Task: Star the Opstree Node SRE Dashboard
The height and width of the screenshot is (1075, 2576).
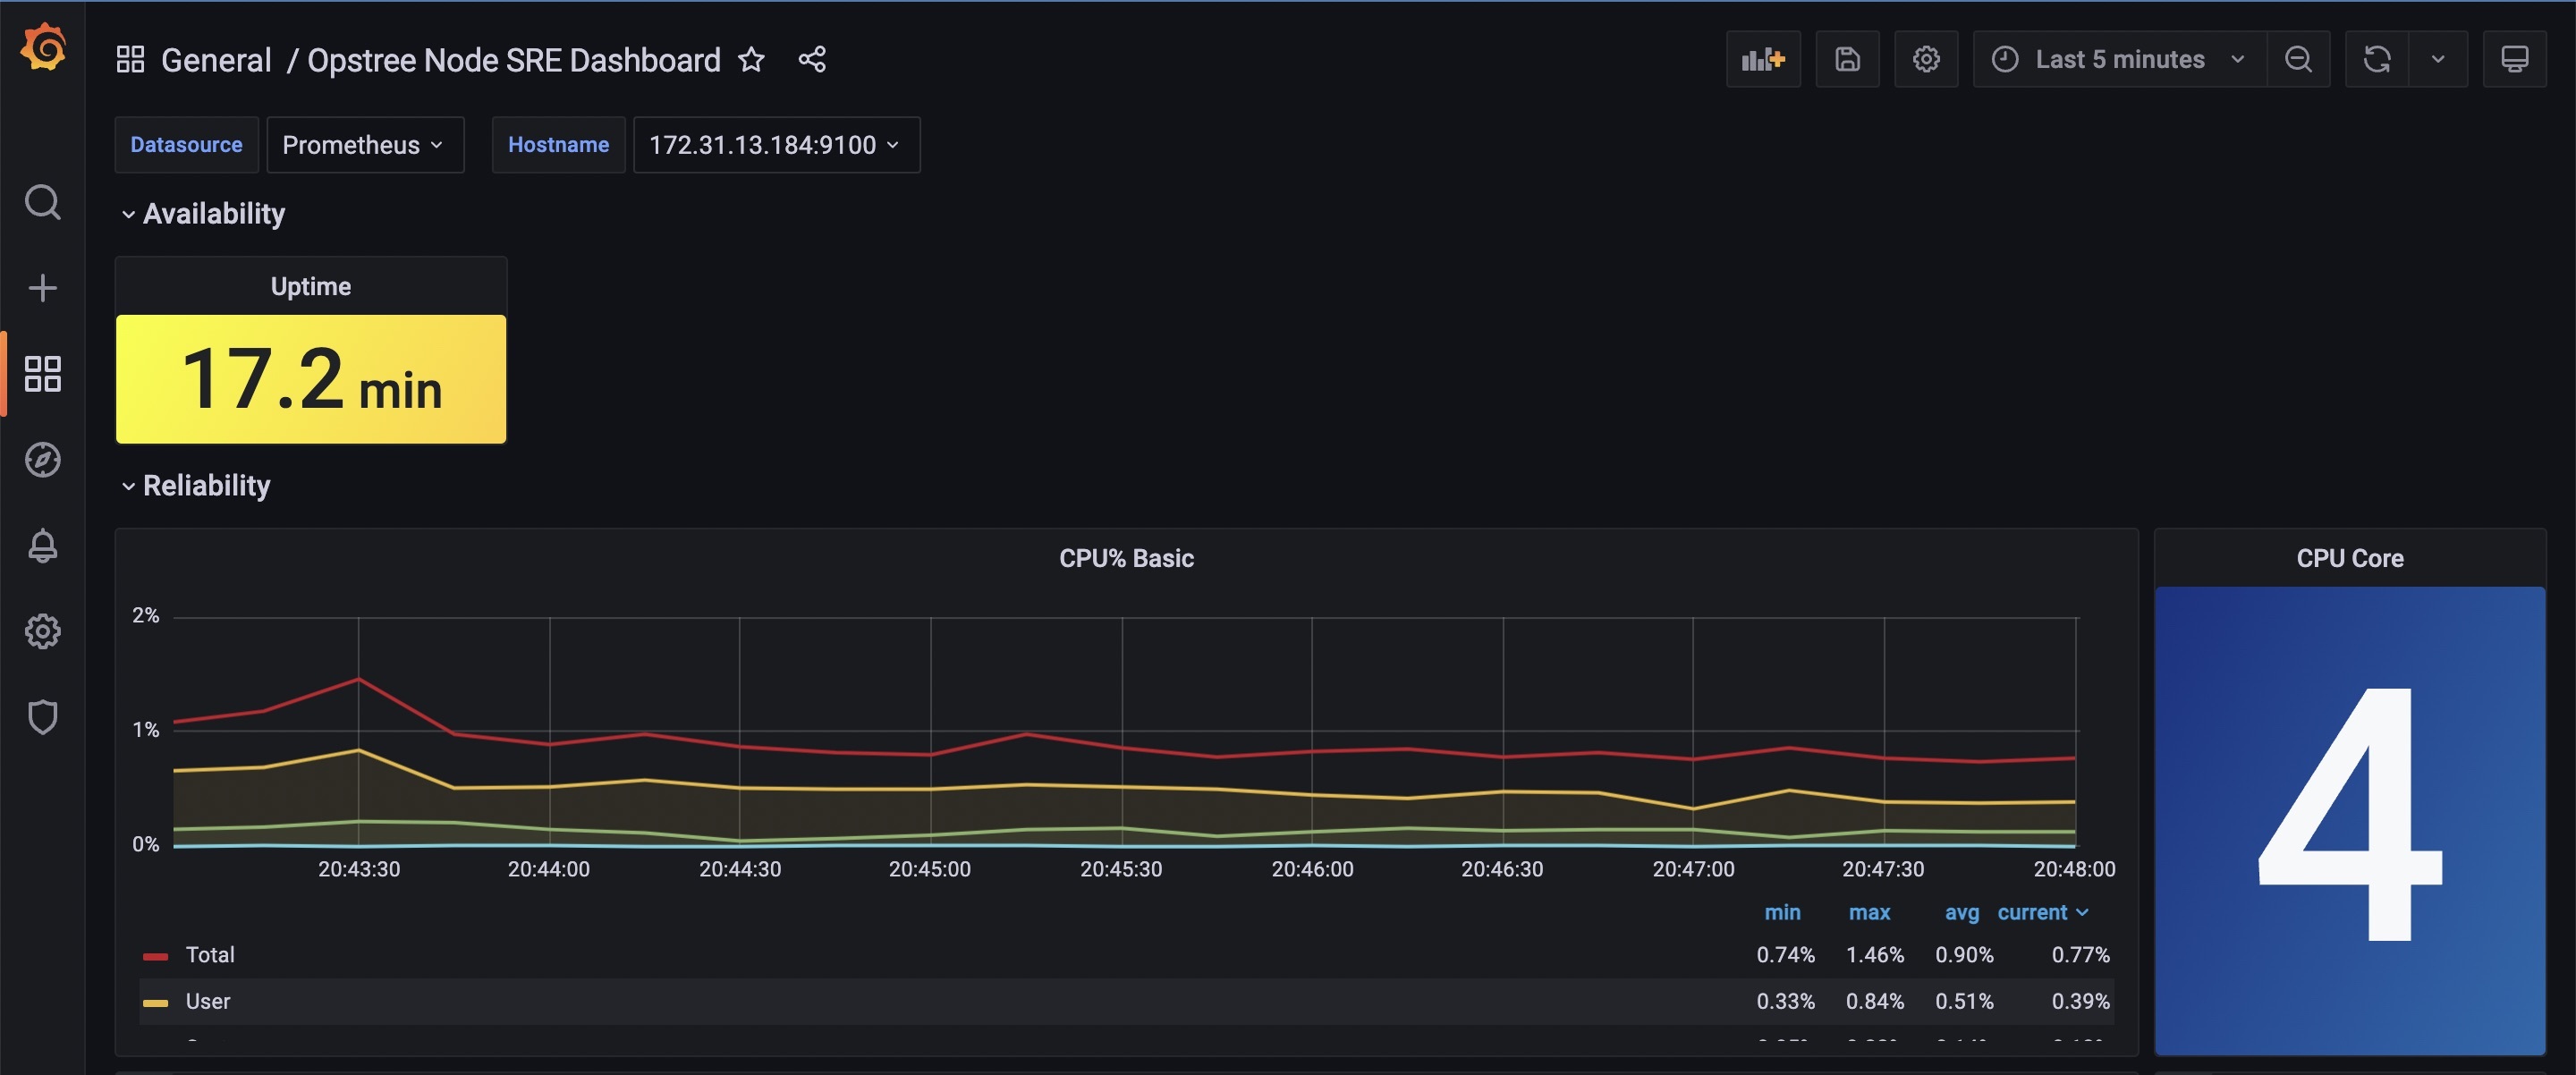Action: pyautogui.click(x=751, y=60)
